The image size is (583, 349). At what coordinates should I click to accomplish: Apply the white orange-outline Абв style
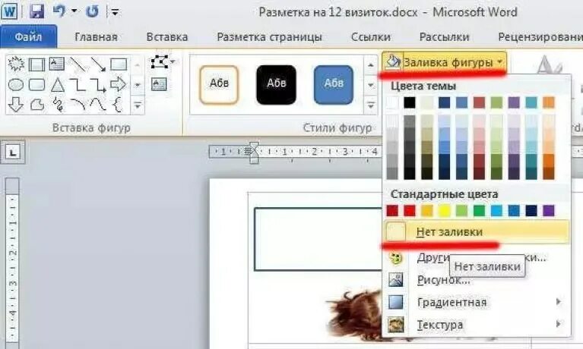coord(219,85)
